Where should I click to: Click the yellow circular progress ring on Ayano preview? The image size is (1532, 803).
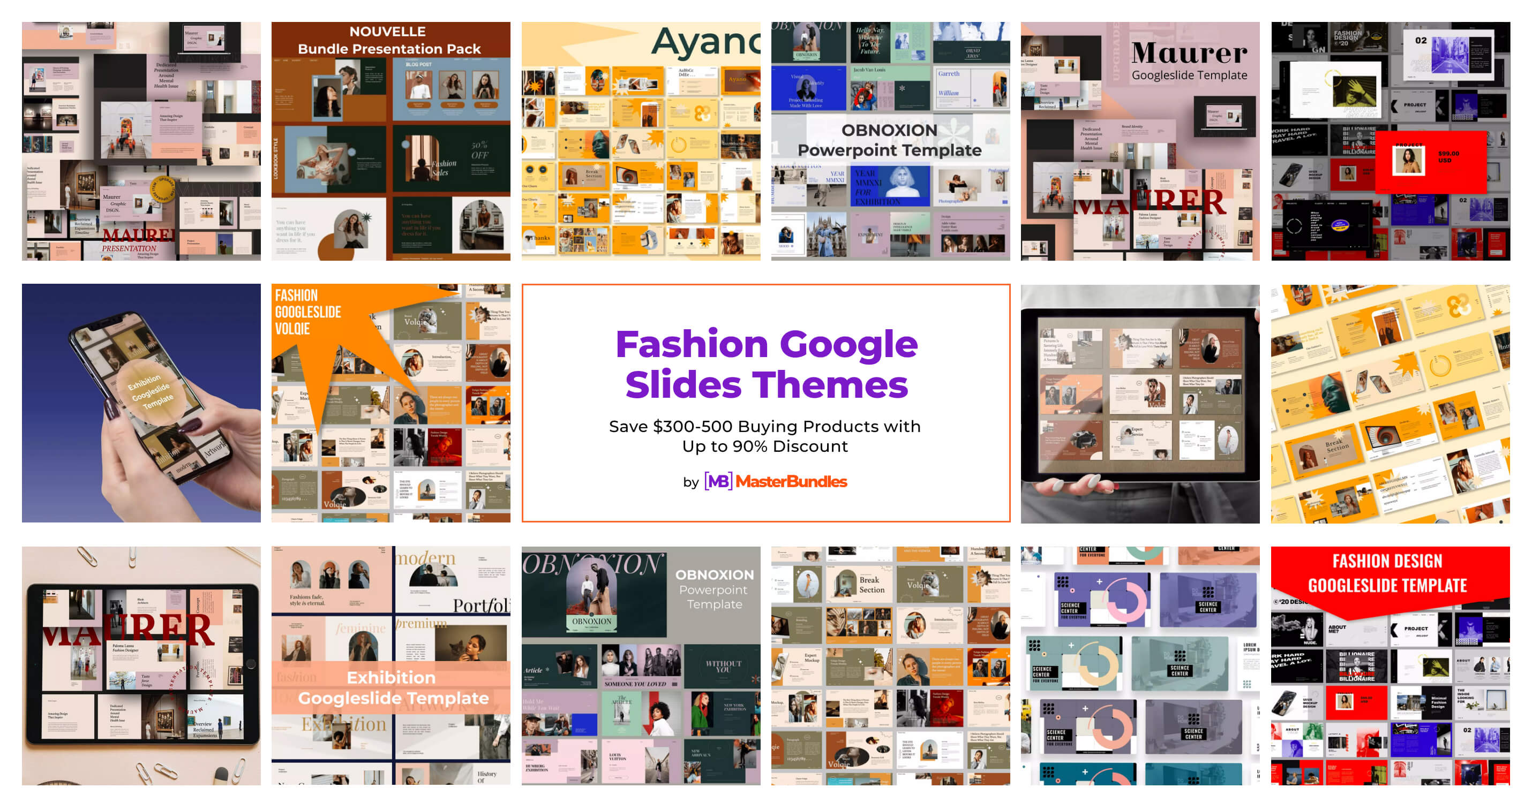pos(679,146)
